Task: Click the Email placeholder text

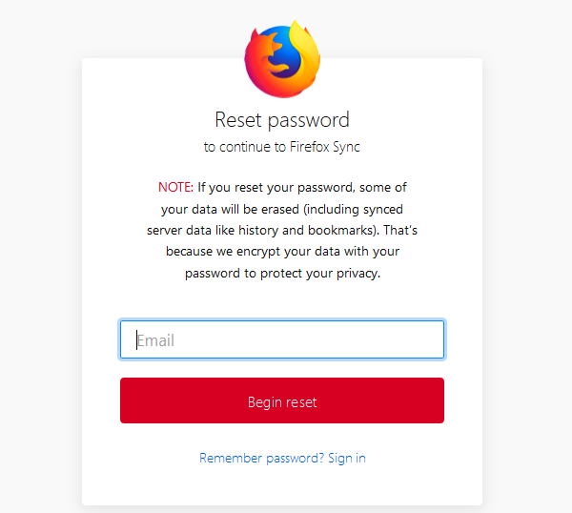Action: click(156, 339)
